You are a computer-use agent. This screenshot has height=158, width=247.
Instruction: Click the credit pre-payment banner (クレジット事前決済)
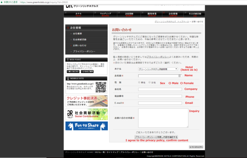tap(86, 101)
